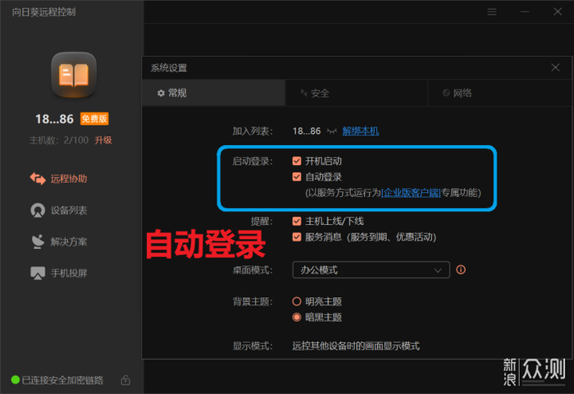Switch to the 安全 tab

point(356,93)
